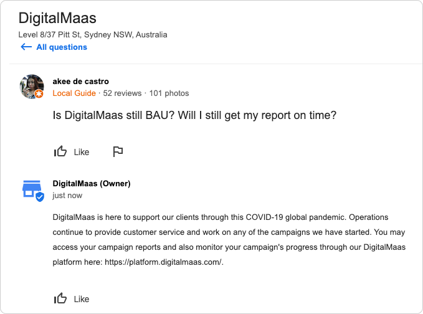Screen dimensions: 423x314
Task: Open the All questions link text
Action: point(62,47)
